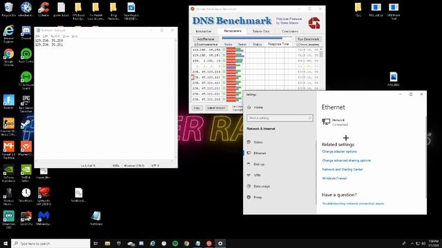Screen dimensions: 442x248
Task: Open Change advanced sharing options link
Action: [x=347, y=161]
